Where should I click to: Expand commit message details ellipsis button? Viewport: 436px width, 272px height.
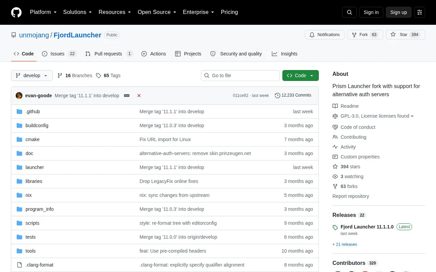(x=127, y=96)
